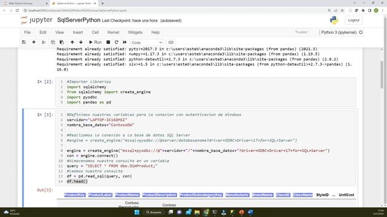387x217 pixels.
Task: Click the taskbar search box
Action: click(154, 212)
